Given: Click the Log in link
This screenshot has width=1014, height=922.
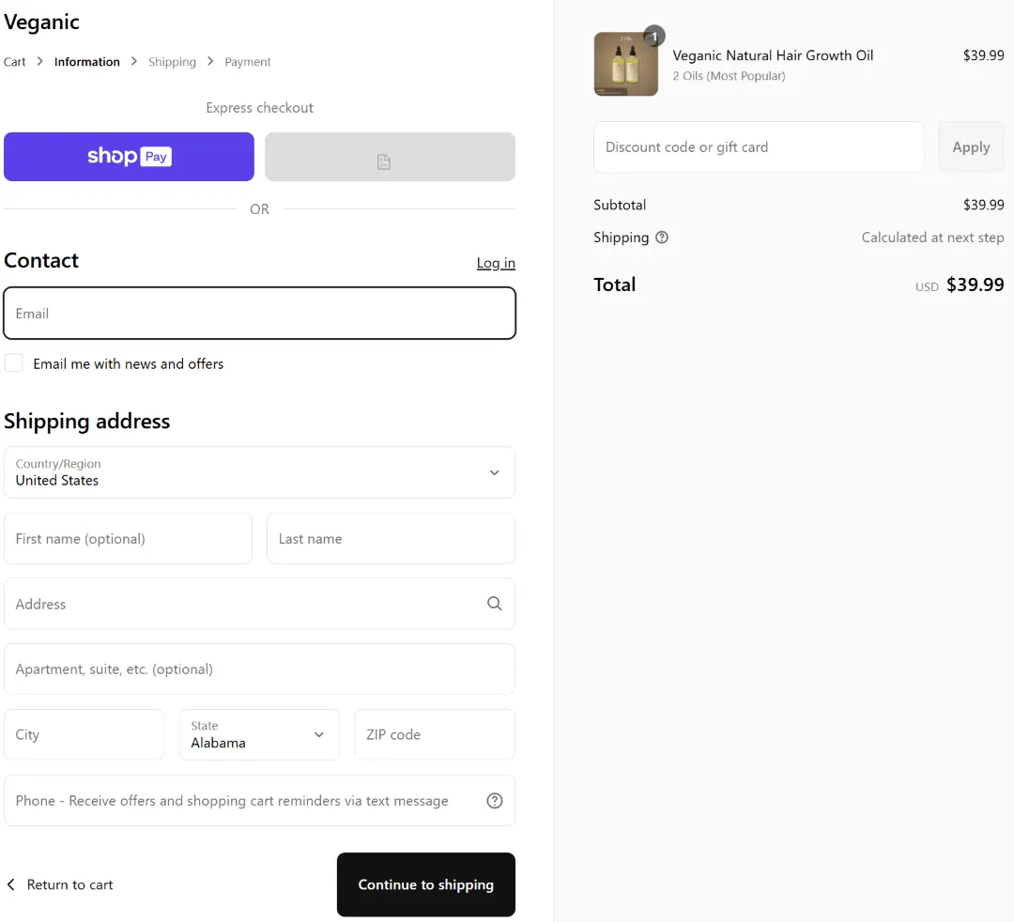Looking at the screenshot, I should pyautogui.click(x=495, y=263).
